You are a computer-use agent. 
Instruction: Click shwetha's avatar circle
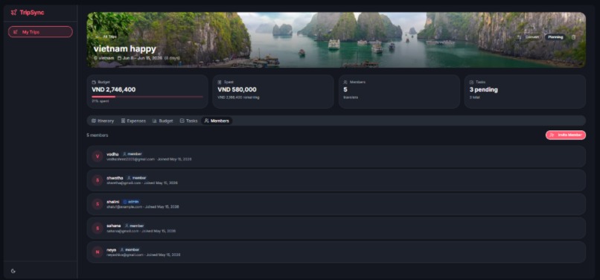click(98, 180)
